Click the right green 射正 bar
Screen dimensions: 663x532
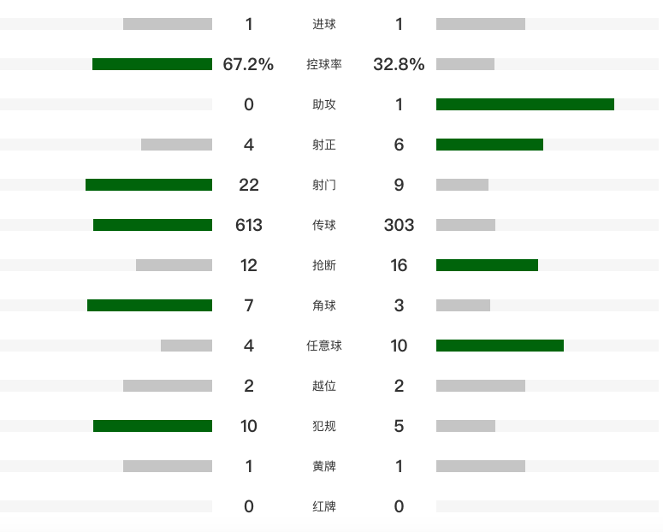[489, 145]
